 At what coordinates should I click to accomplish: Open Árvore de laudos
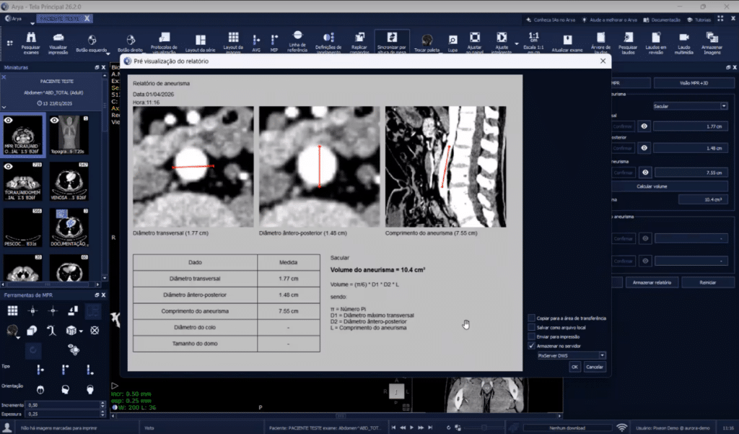click(x=600, y=43)
